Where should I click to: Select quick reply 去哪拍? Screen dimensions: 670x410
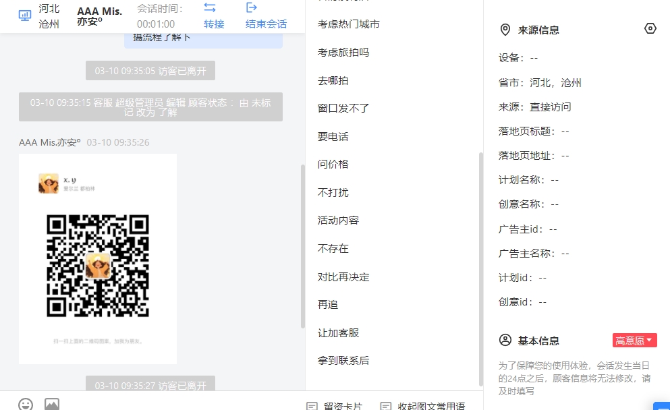(333, 81)
